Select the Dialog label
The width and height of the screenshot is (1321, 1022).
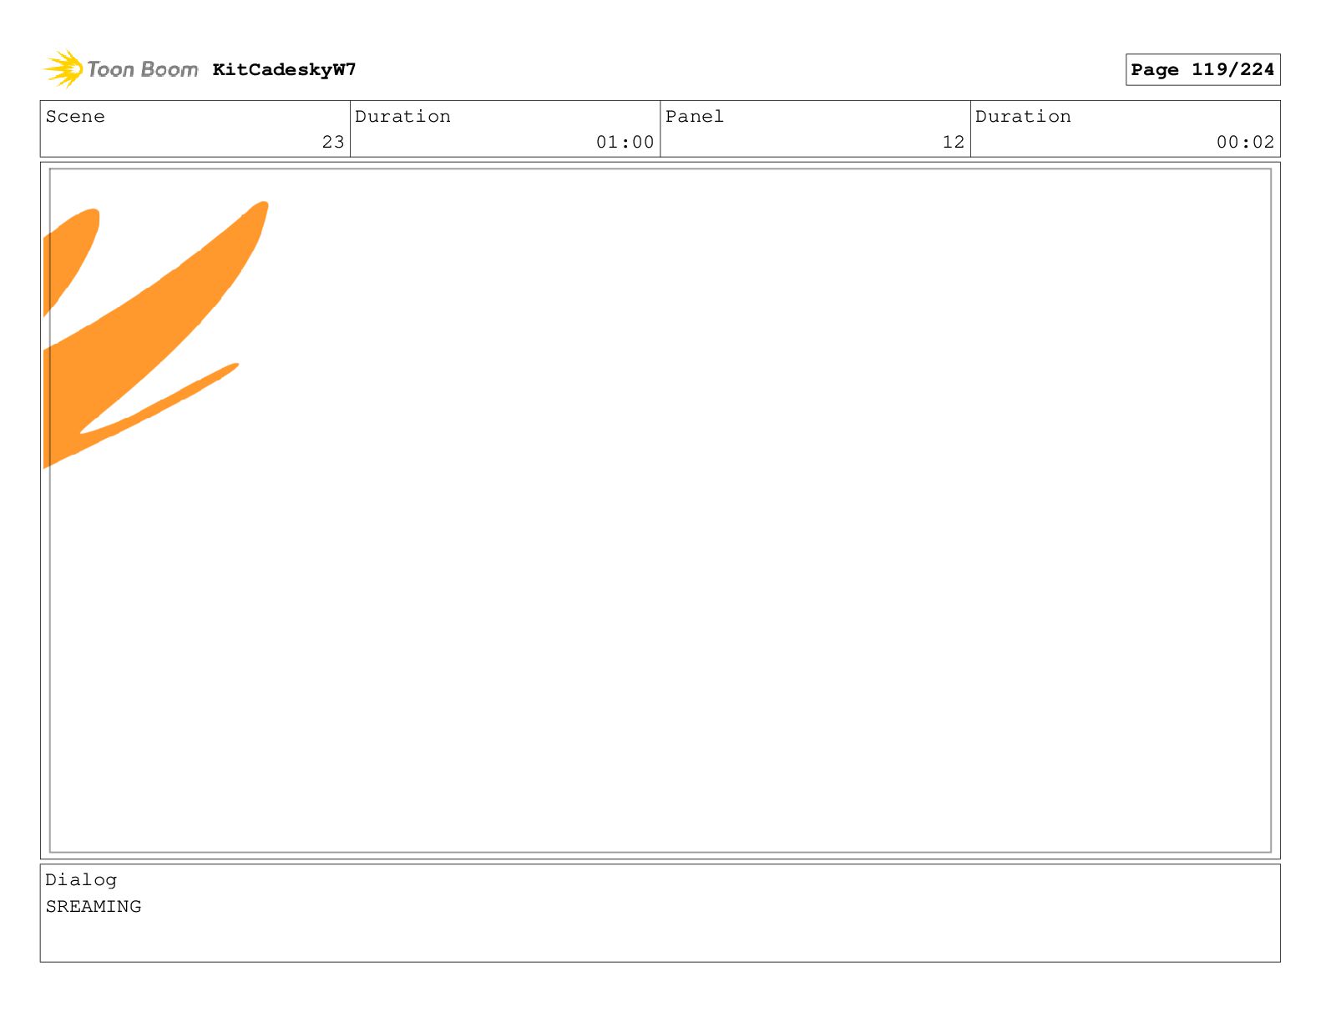click(x=81, y=880)
